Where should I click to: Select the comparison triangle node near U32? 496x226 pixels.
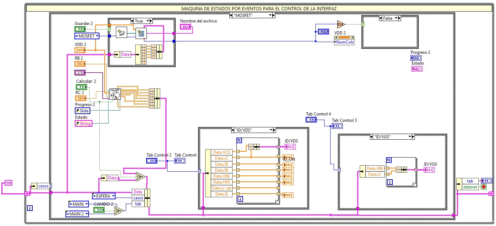[341, 24]
